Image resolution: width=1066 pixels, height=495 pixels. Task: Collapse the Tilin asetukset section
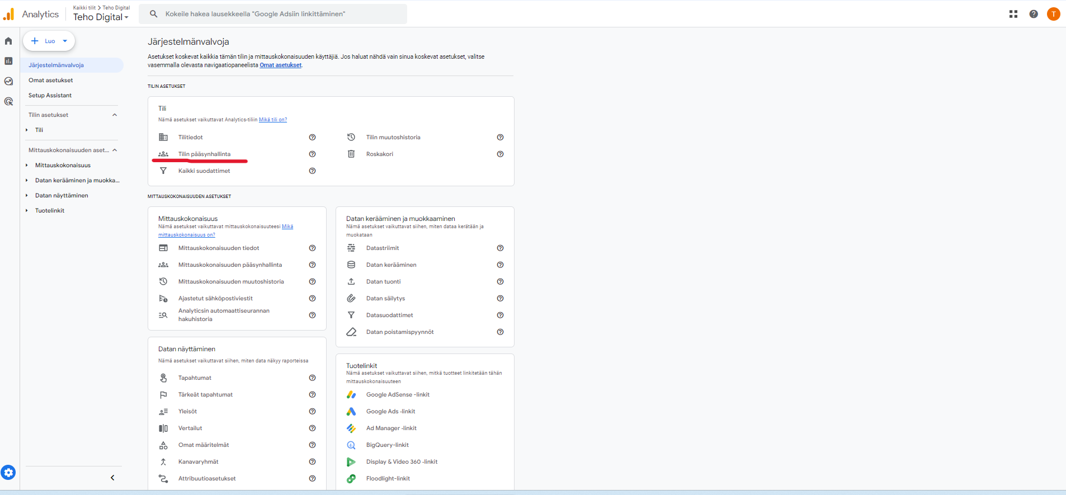[x=115, y=115]
